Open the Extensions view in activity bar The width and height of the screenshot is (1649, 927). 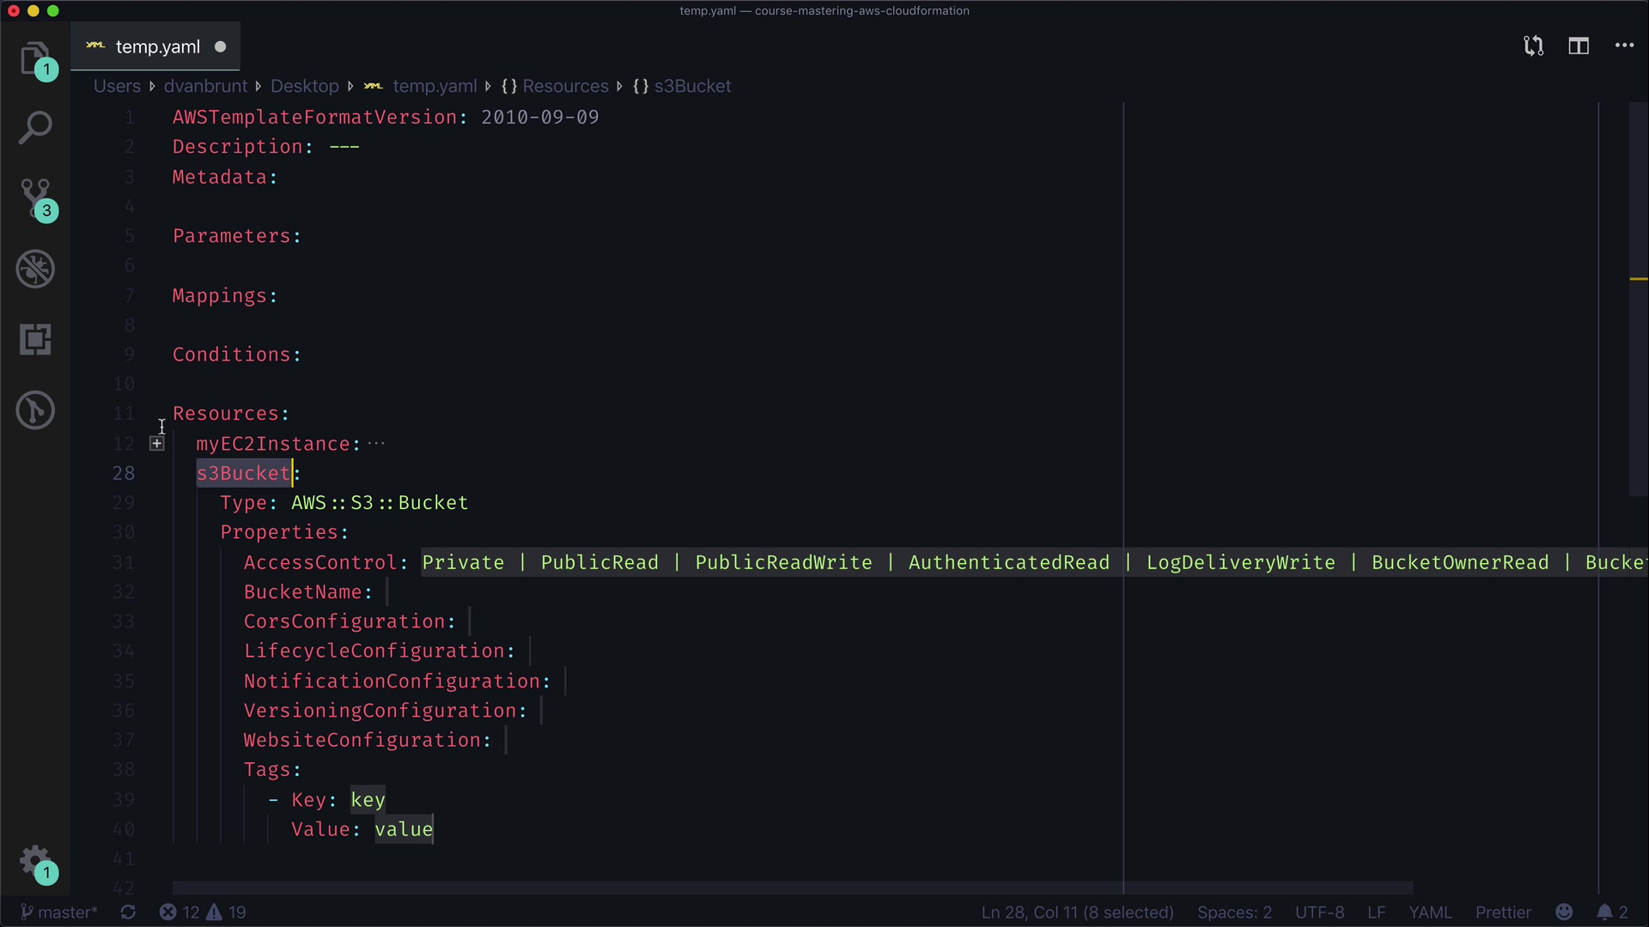[35, 340]
